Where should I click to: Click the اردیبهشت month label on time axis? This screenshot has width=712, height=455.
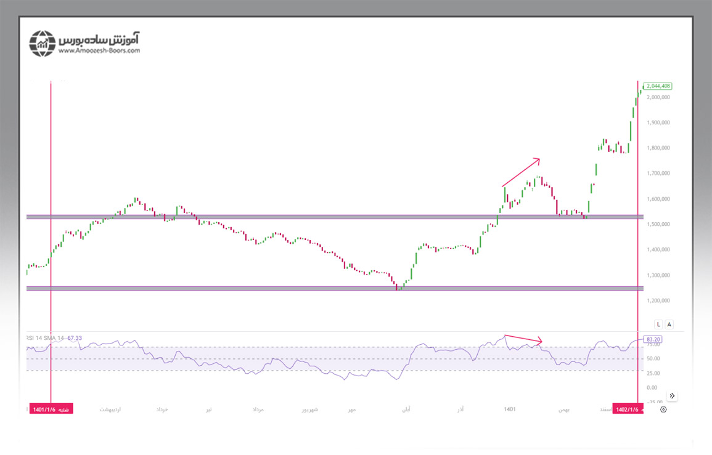pyautogui.click(x=110, y=409)
